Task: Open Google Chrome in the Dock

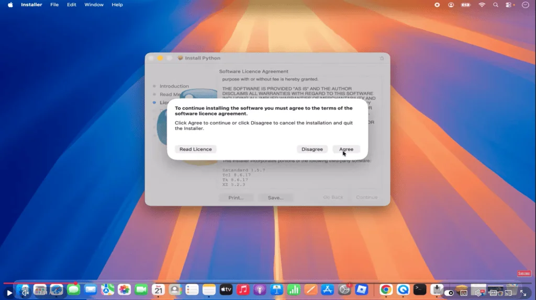Action: [x=386, y=290]
